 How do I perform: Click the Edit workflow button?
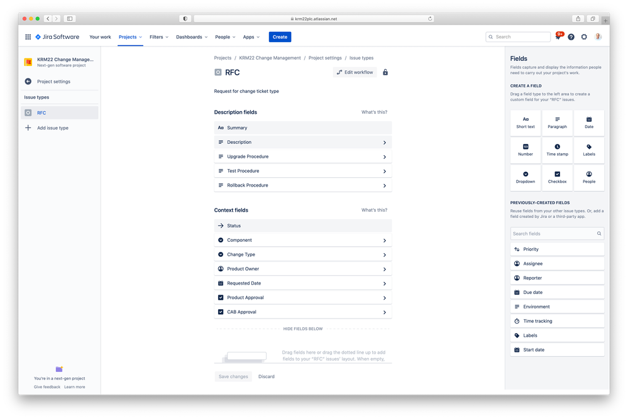(355, 72)
